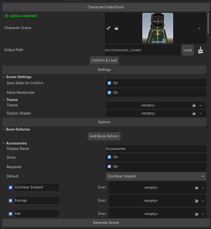Collapse the Accessories section
The width and height of the screenshot is (211, 229).
coord(4,143)
